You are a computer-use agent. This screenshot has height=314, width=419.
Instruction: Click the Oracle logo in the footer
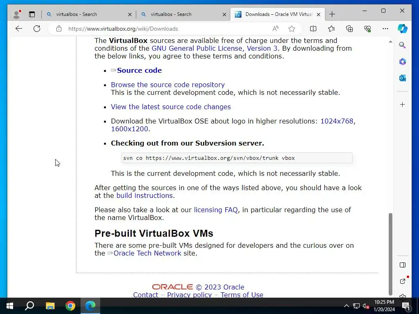172,287
